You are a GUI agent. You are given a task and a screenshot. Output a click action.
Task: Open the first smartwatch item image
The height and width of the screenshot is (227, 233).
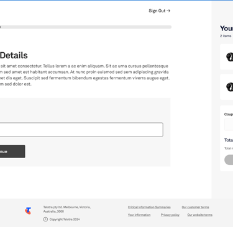[229, 57]
